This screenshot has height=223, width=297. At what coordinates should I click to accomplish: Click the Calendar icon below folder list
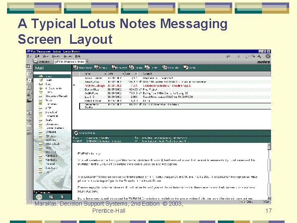(x=51, y=197)
